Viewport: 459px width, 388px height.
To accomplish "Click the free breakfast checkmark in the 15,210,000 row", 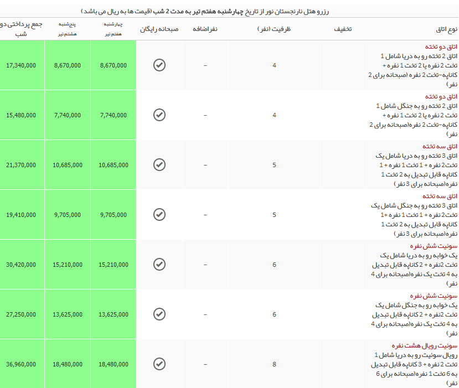I will tap(159, 264).
